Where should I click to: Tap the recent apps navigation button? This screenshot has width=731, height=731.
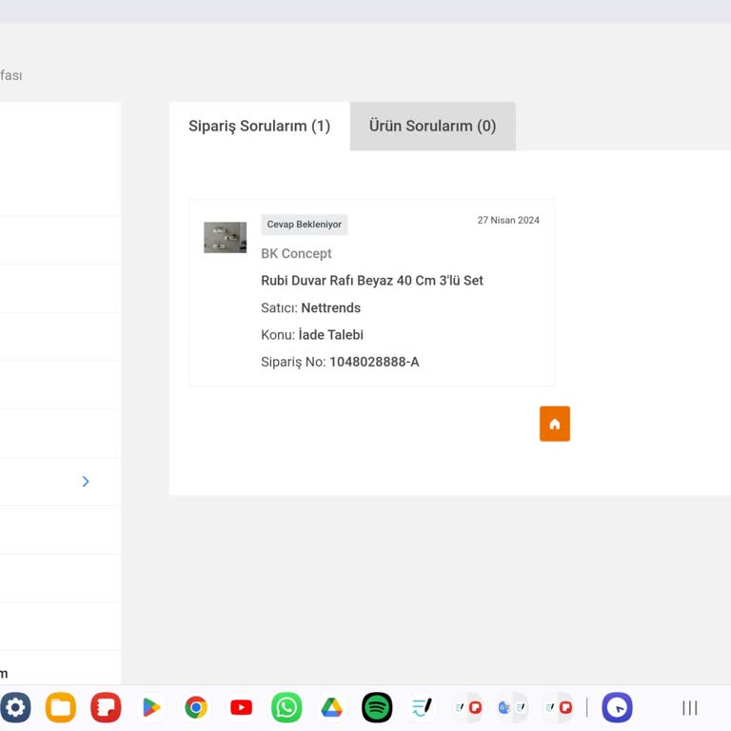[689, 707]
